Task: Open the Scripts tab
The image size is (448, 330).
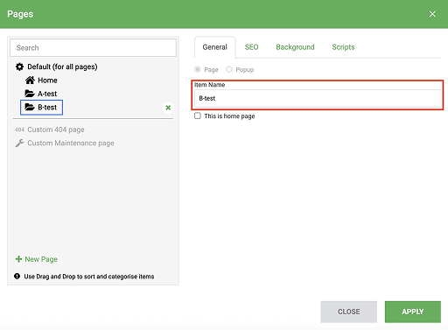Action: pos(343,47)
